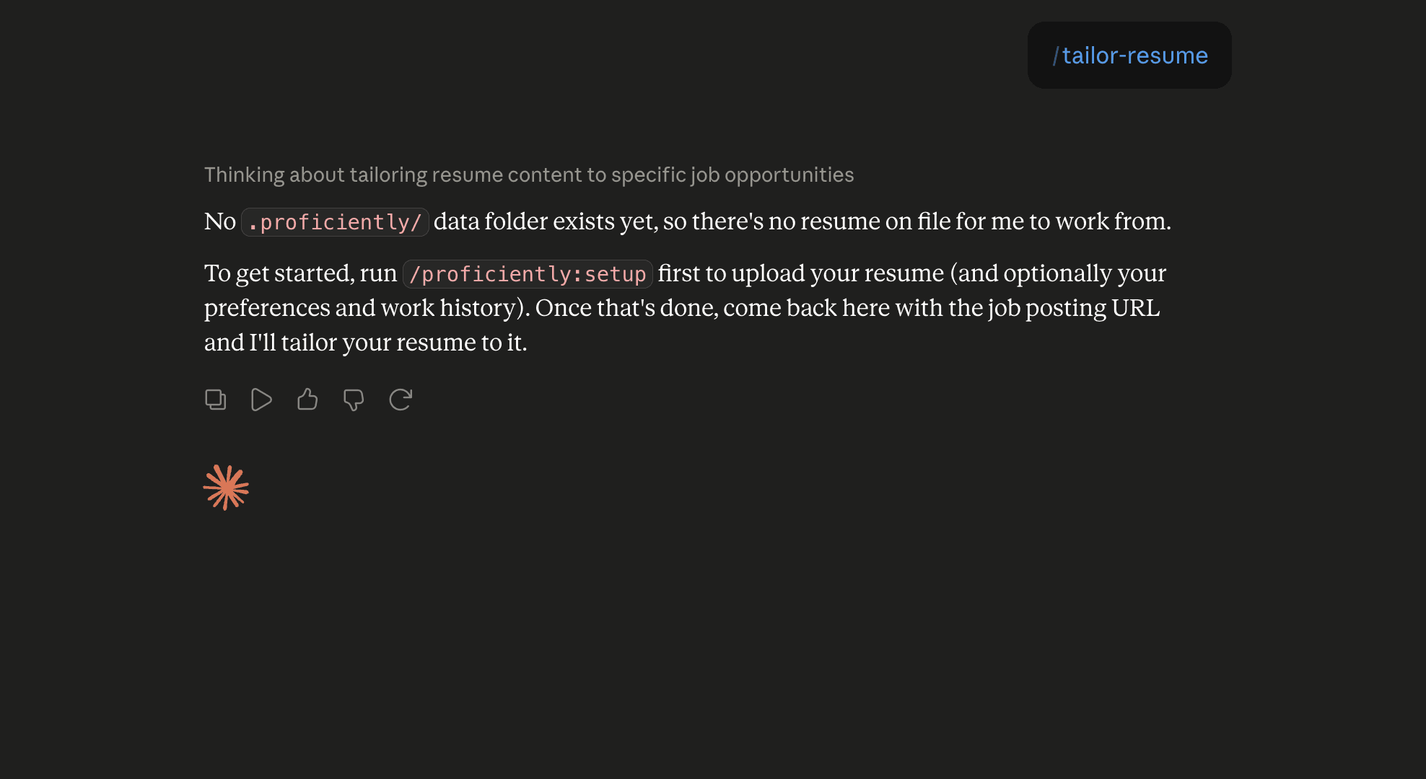Click the words "To get started, run"
This screenshot has width=1426, height=779.
click(300, 273)
